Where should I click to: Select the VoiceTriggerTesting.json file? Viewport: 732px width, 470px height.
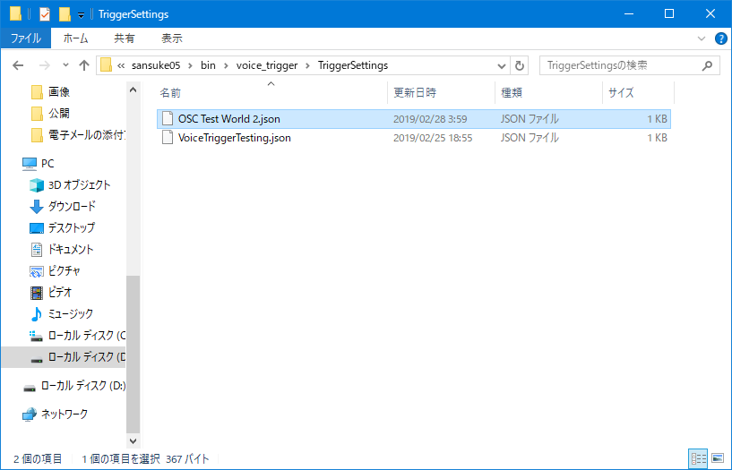click(x=414, y=138)
